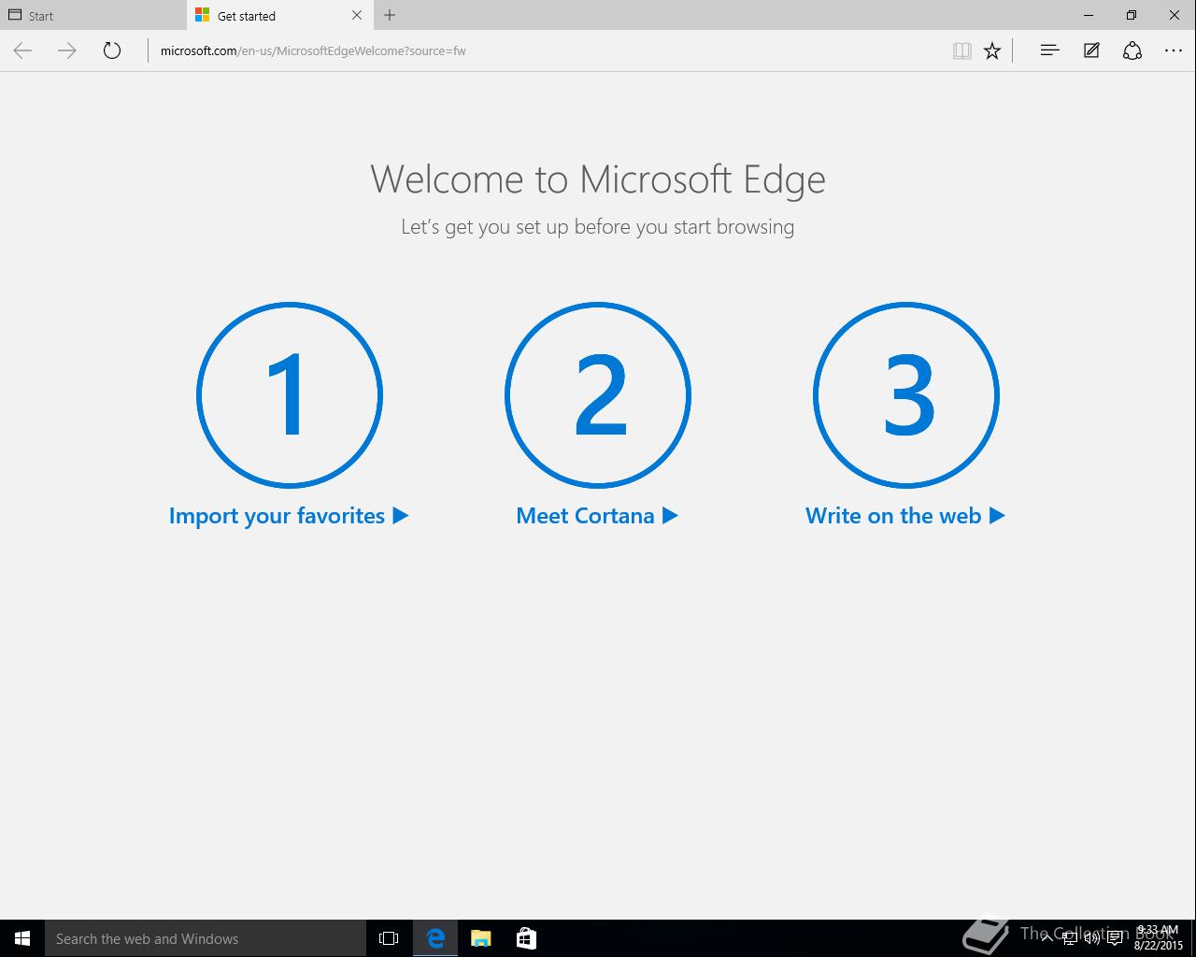Open the Share icon
This screenshot has height=957, width=1196.
pos(1132,50)
